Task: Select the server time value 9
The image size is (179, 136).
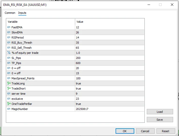Action: point(77,94)
